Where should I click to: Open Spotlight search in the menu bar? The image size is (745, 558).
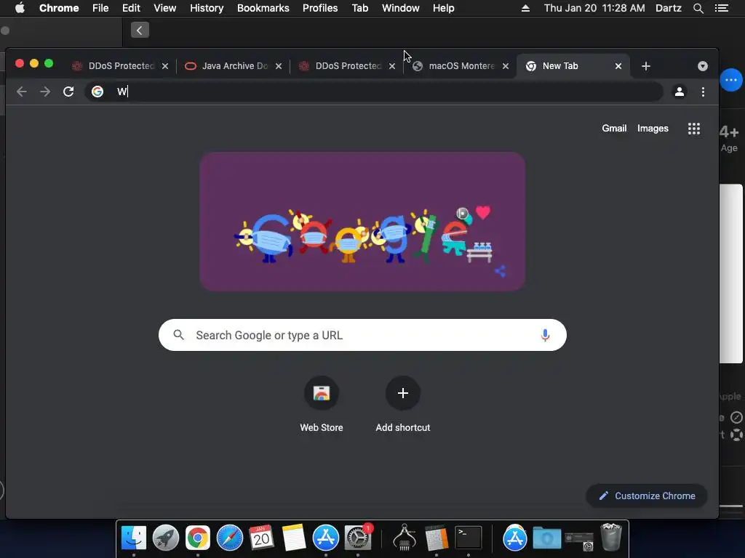coord(698,8)
